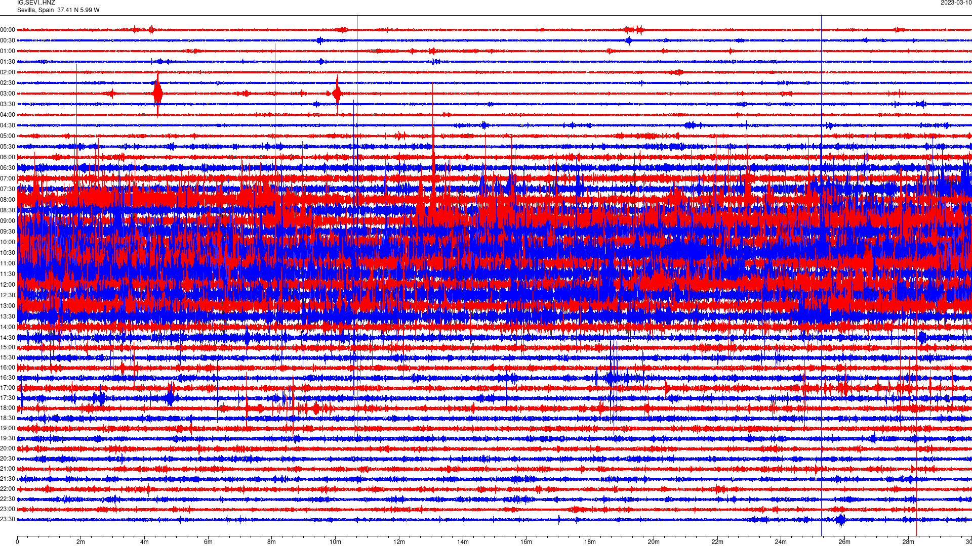This screenshot has width=972, height=546.
Task: Select the 19:00 time row label
Action: (8, 428)
